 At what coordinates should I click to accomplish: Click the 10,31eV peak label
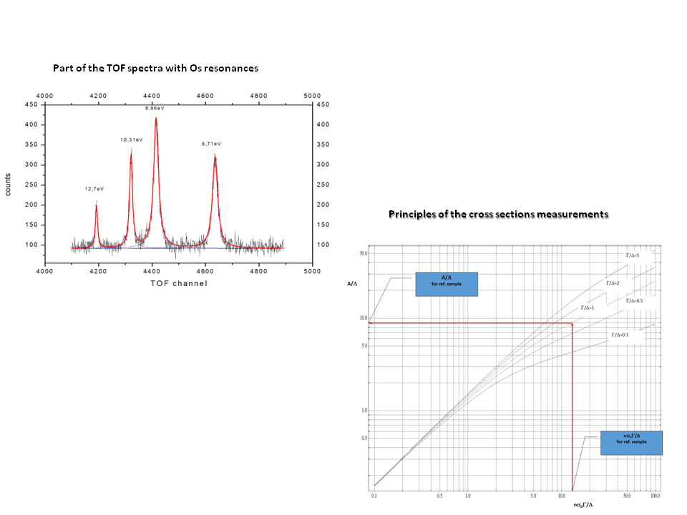tap(131, 139)
